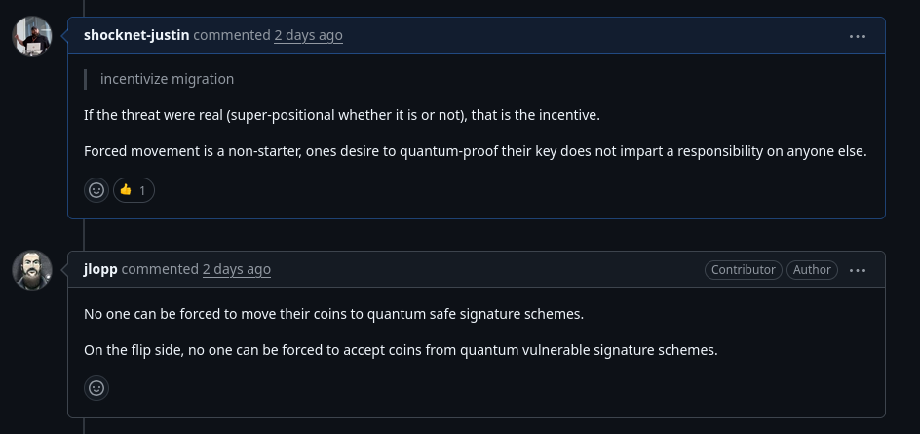
Task: Click the word 'commented' next to shocknet-justin
Action: pyautogui.click(x=232, y=35)
